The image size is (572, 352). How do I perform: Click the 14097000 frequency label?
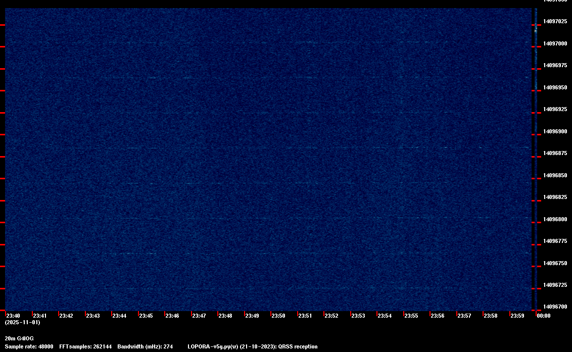pos(555,43)
